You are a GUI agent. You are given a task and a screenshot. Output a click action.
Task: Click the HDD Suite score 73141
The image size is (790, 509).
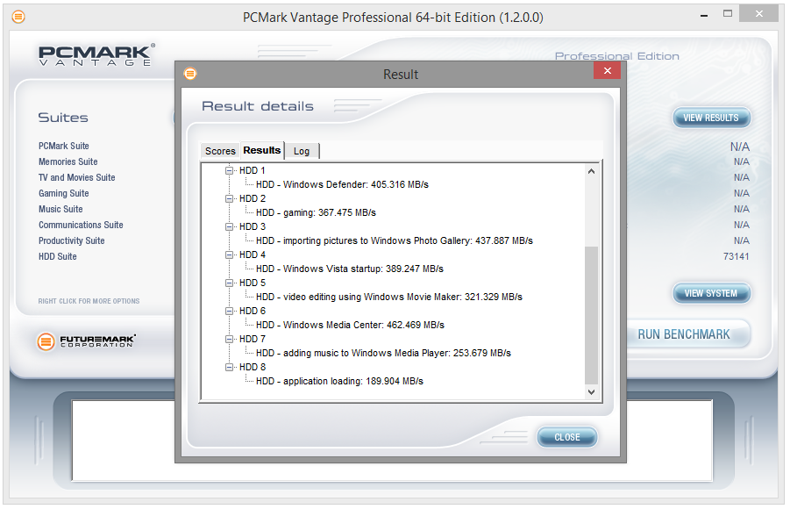[737, 257]
